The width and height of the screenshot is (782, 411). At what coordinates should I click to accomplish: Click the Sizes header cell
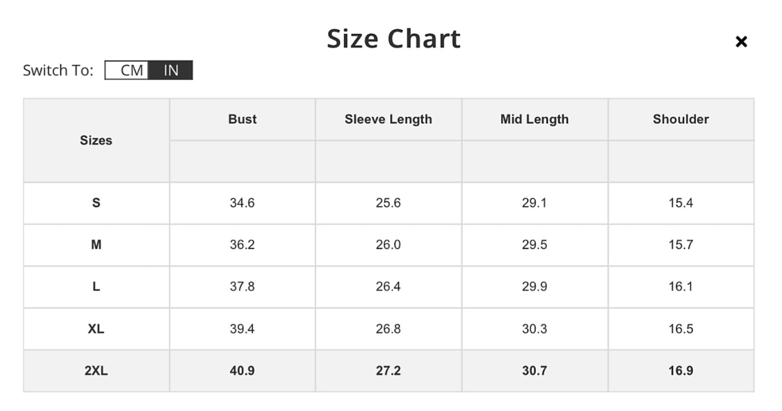96,141
